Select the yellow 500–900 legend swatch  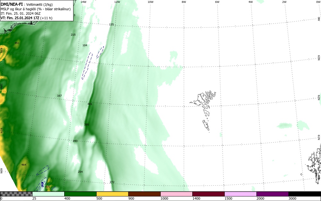112,194
